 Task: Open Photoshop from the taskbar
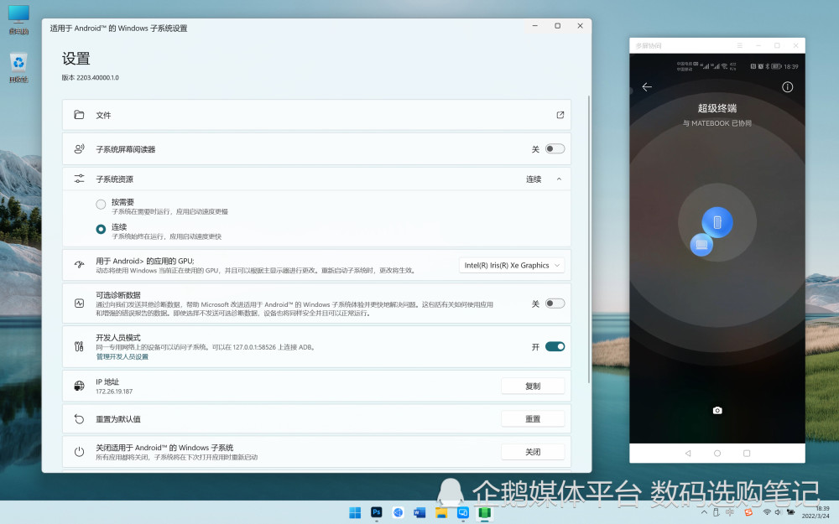377,512
